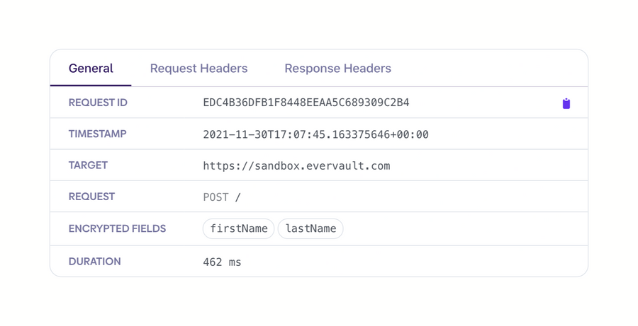The image size is (638, 326).
Task: Click the REQUEST ID row label
Action: click(98, 103)
